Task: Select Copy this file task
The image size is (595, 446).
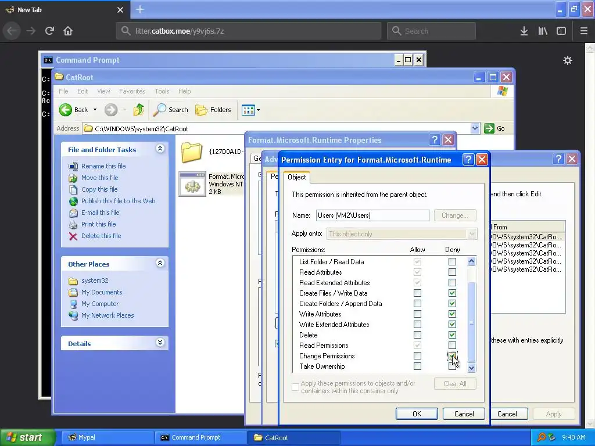Action: point(99,189)
